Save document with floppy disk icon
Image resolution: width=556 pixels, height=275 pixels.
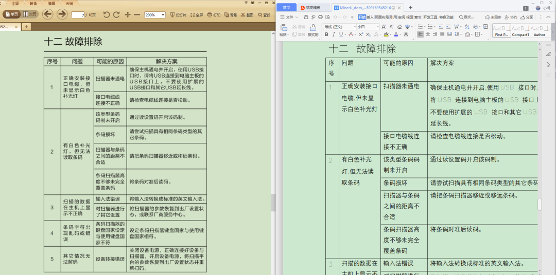[306, 17]
